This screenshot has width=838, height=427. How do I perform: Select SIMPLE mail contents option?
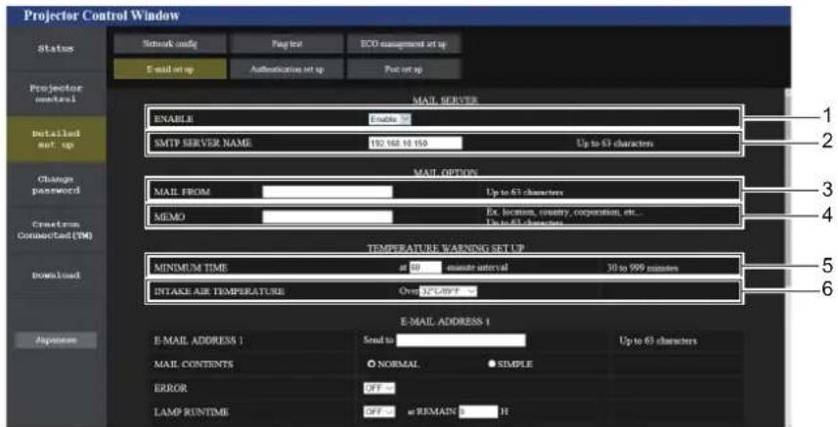point(491,364)
